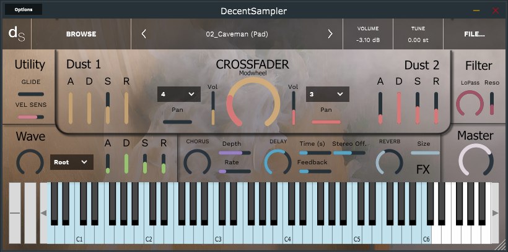The width and height of the screenshot is (508, 252).
Task: Adjust the Dust 1 Pan slider
Action: (x=177, y=122)
